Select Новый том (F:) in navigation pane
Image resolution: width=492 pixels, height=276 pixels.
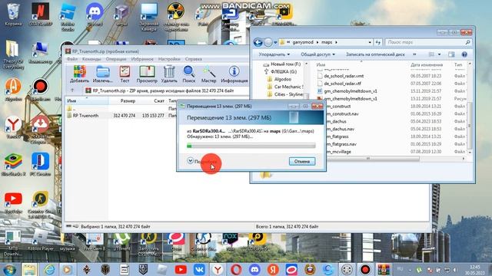282,64
